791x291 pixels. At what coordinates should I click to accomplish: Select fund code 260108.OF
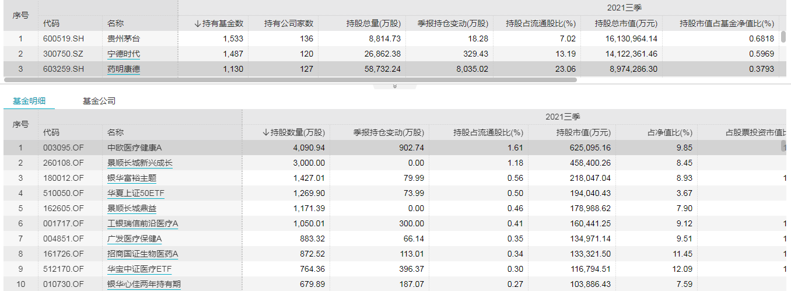(64, 163)
